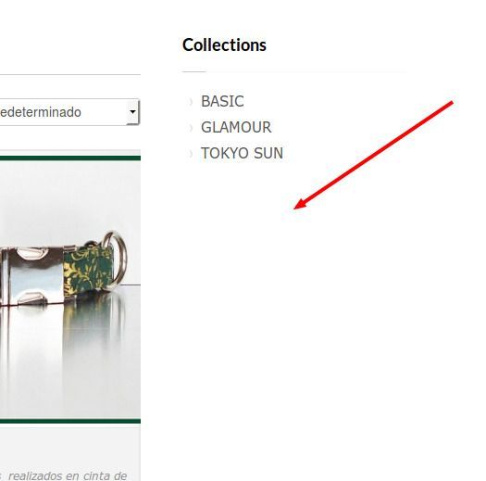
Task: Click the horizontal rule above the sort dropdown
Action: (x=70, y=74)
